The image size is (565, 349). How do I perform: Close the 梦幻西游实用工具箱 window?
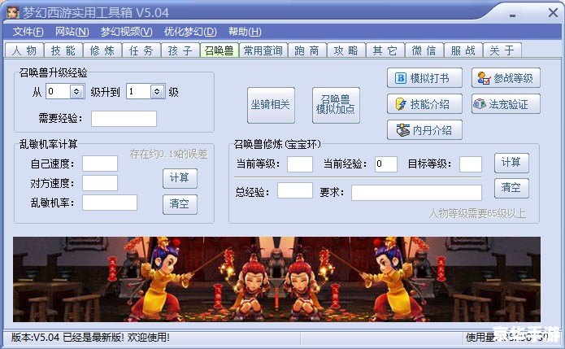click(x=553, y=13)
